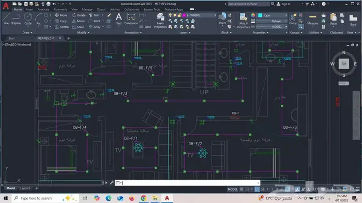Select the Circle tool
The width and height of the screenshot is (362, 203).
(x=28, y=19)
